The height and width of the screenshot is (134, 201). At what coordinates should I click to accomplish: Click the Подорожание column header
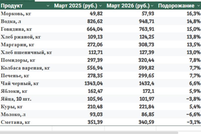176,6
